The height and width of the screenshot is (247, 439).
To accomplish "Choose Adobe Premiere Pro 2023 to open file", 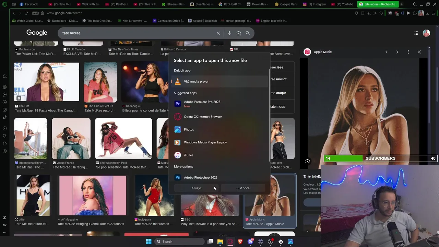I will 219,104.
